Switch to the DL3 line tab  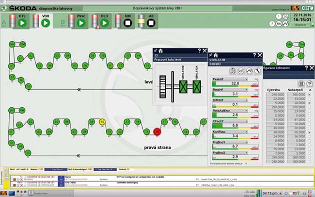point(101,21)
